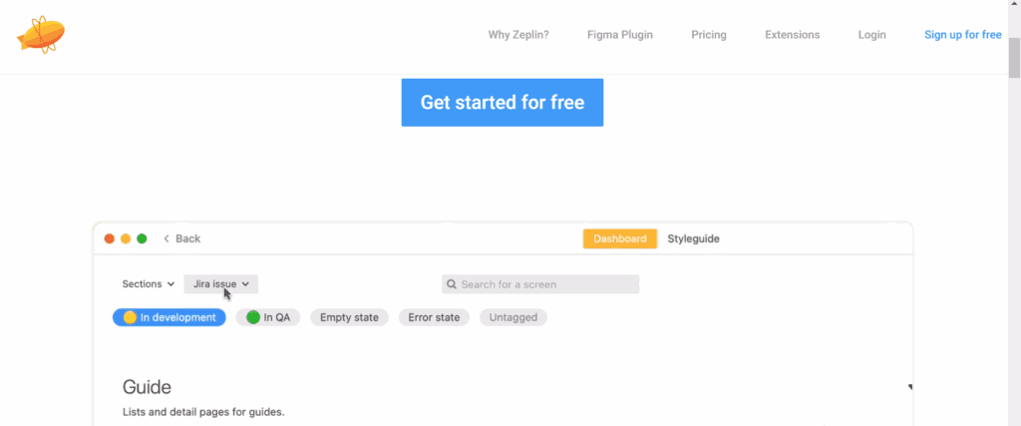Click the Back chevron arrow icon

pyautogui.click(x=167, y=238)
